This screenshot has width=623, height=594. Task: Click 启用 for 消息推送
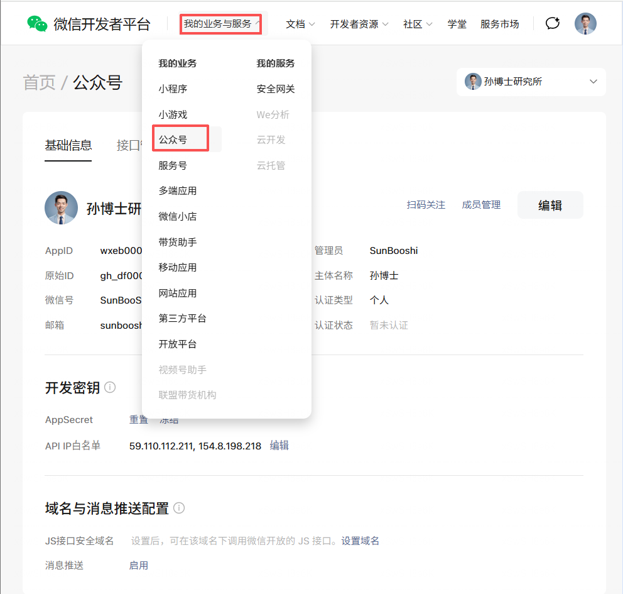[138, 565]
